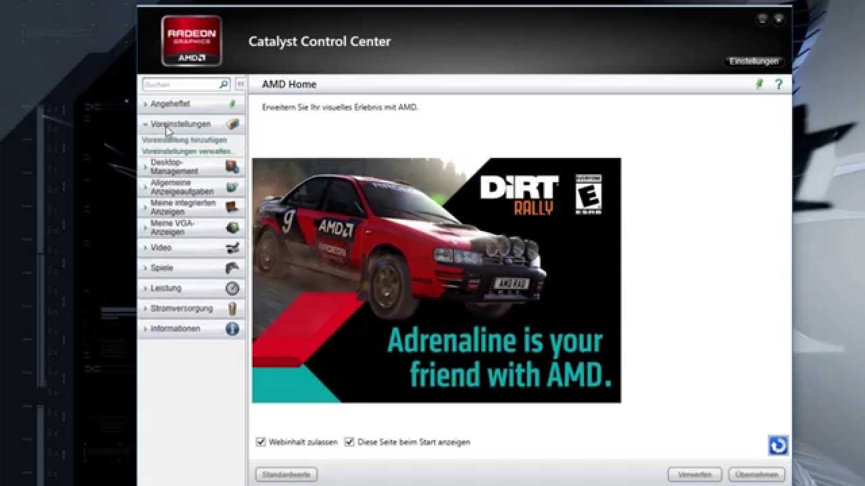Expand Allgemeine Anzeigeaufgaben chevron
The width and height of the screenshot is (865, 486).
145,187
